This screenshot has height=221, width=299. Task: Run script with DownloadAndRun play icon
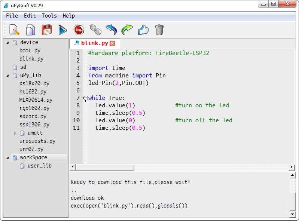pyautogui.click(x=62, y=30)
